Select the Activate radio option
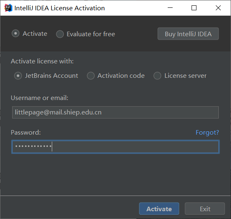The width and height of the screenshot is (231, 219). pos(16,33)
